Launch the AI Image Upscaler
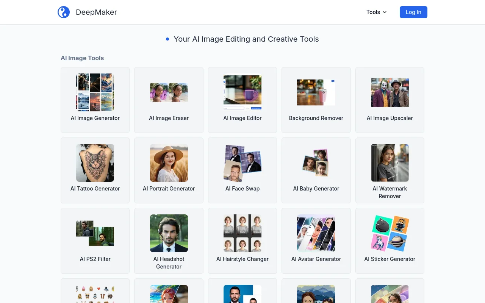The width and height of the screenshot is (485, 303). point(390,100)
